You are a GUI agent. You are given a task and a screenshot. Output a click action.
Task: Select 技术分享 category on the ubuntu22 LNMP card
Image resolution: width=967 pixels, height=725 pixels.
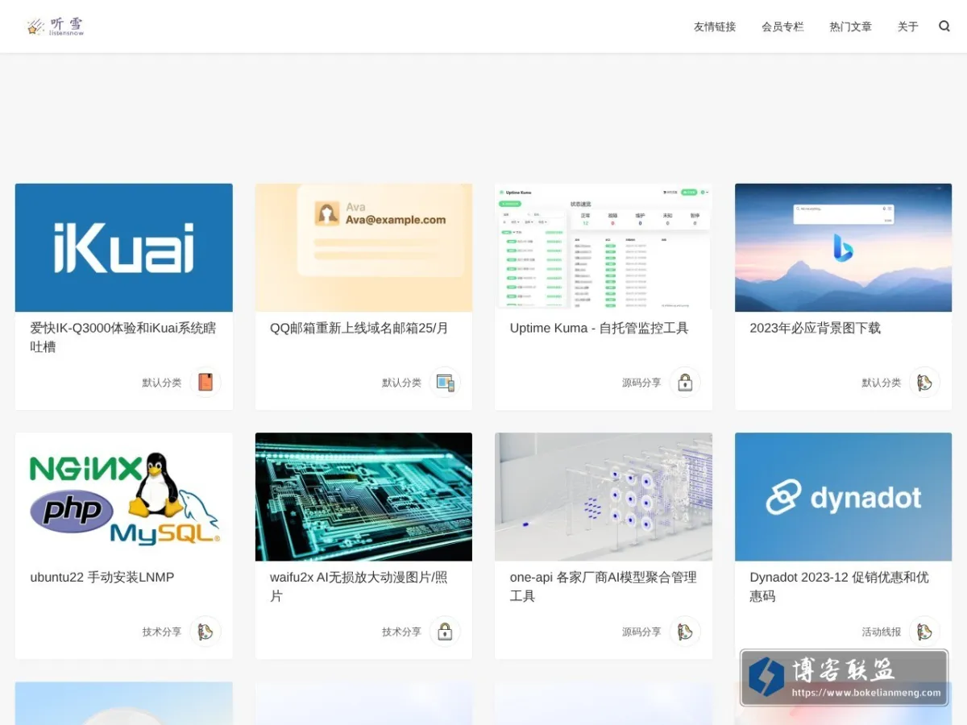point(162,632)
